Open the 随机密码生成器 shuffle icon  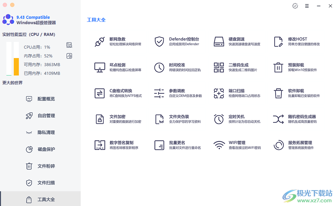pyautogui.click(x=278, y=119)
